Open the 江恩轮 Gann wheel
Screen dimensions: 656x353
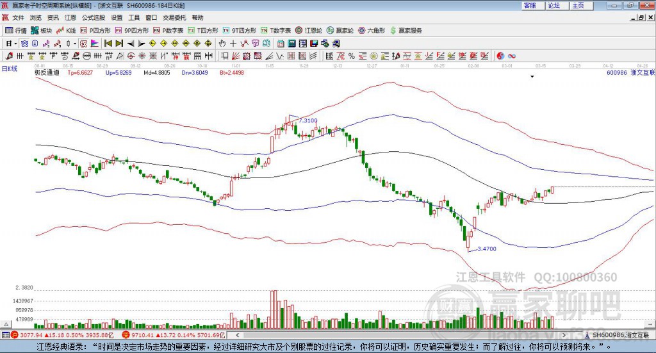pyautogui.click(x=308, y=31)
